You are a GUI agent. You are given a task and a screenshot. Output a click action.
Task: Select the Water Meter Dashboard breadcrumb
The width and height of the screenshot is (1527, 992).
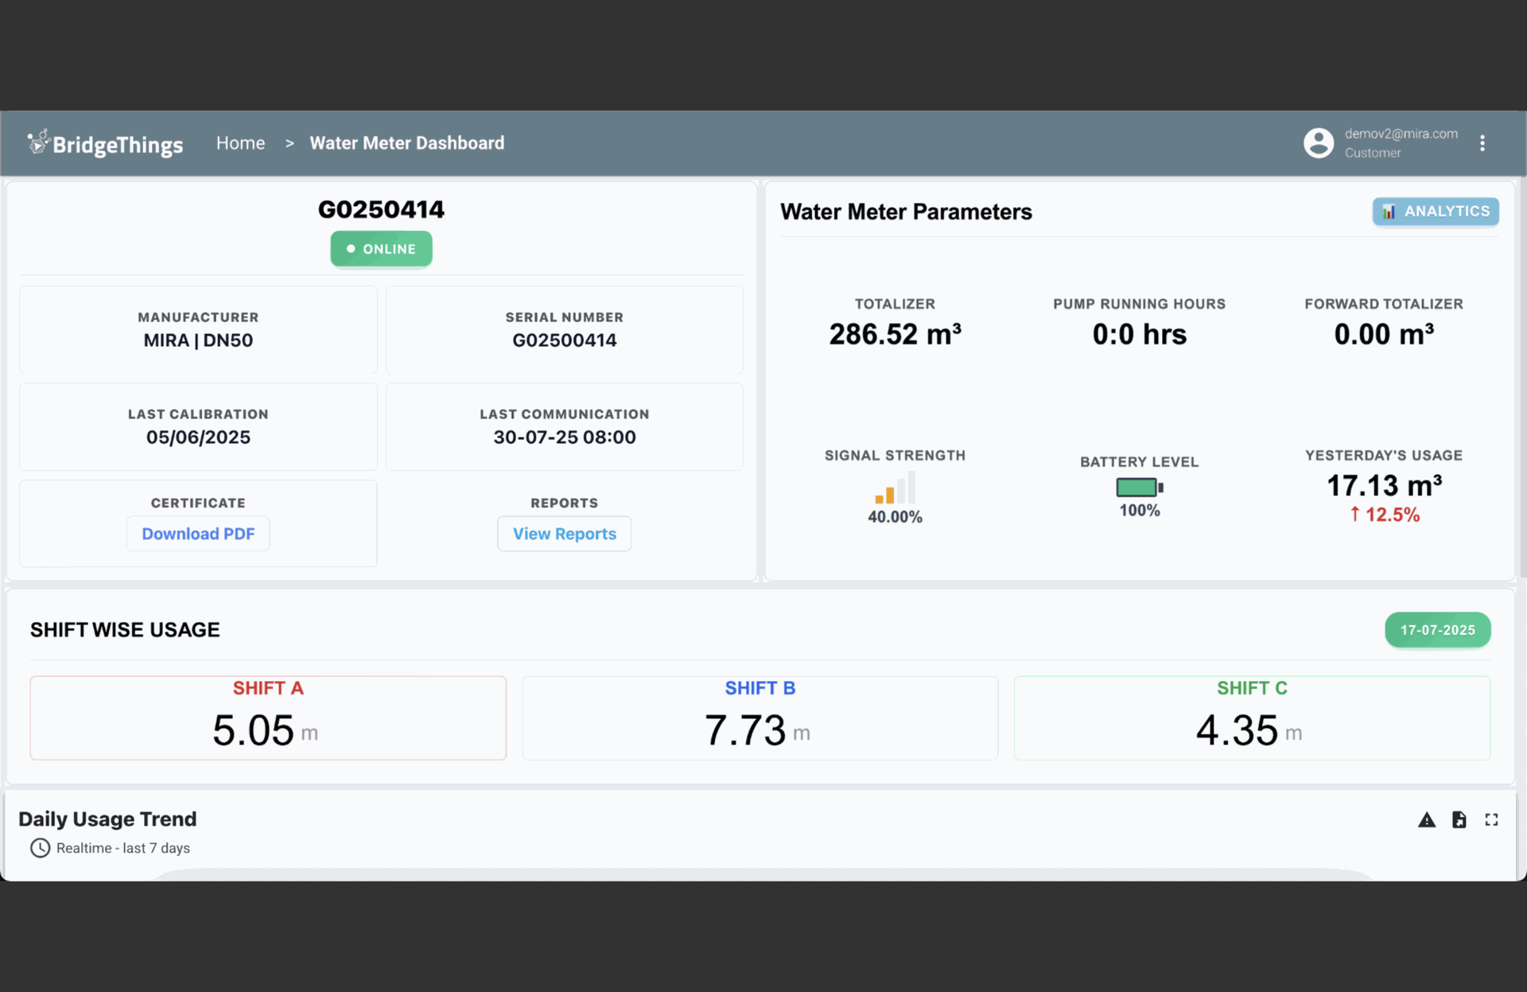click(406, 143)
